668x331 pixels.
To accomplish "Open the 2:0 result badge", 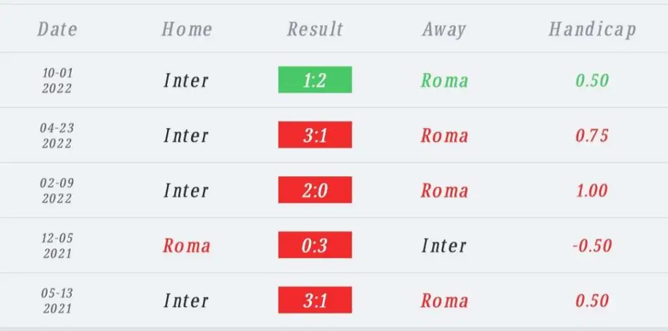I will point(315,190).
